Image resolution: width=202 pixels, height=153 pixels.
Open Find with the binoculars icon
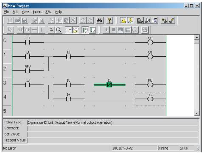click(100, 20)
